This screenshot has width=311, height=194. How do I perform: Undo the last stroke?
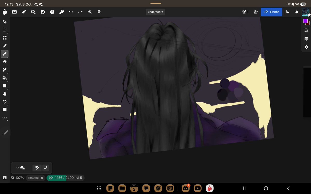(x=71, y=12)
